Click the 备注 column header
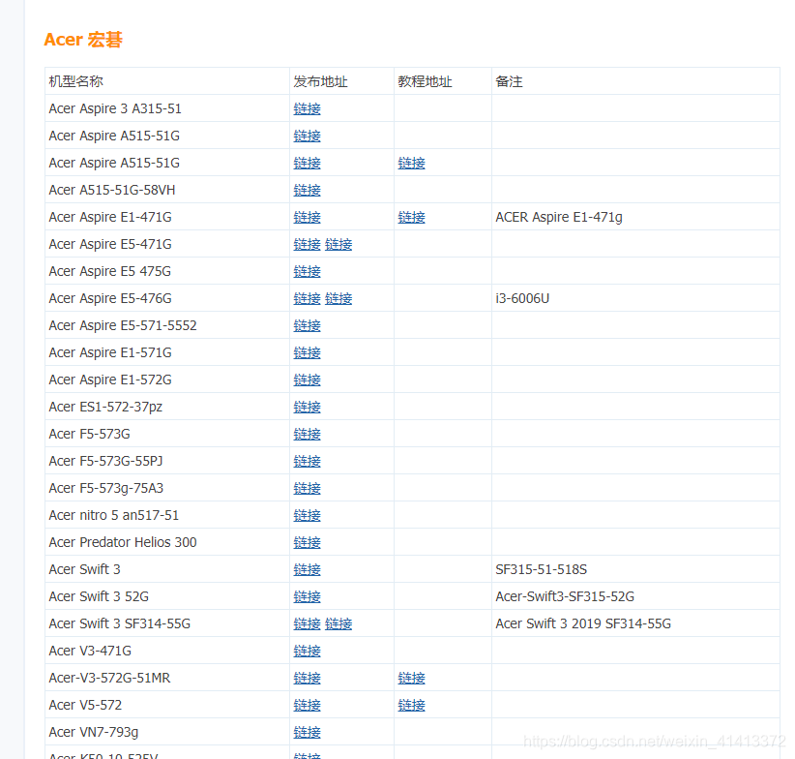The width and height of the screenshot is (795, 759). click(509, 81)
